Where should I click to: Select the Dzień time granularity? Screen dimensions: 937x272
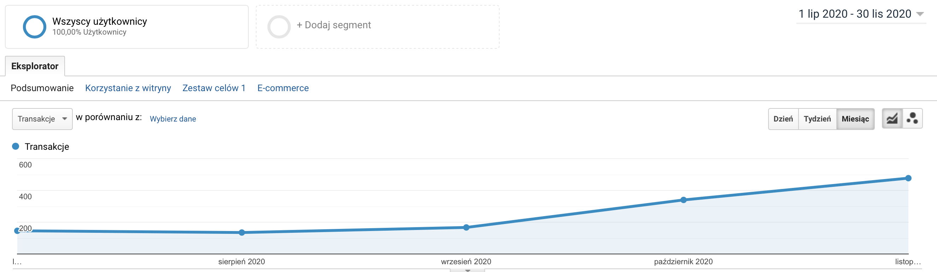pyautogui.click(x=783, y=119)
